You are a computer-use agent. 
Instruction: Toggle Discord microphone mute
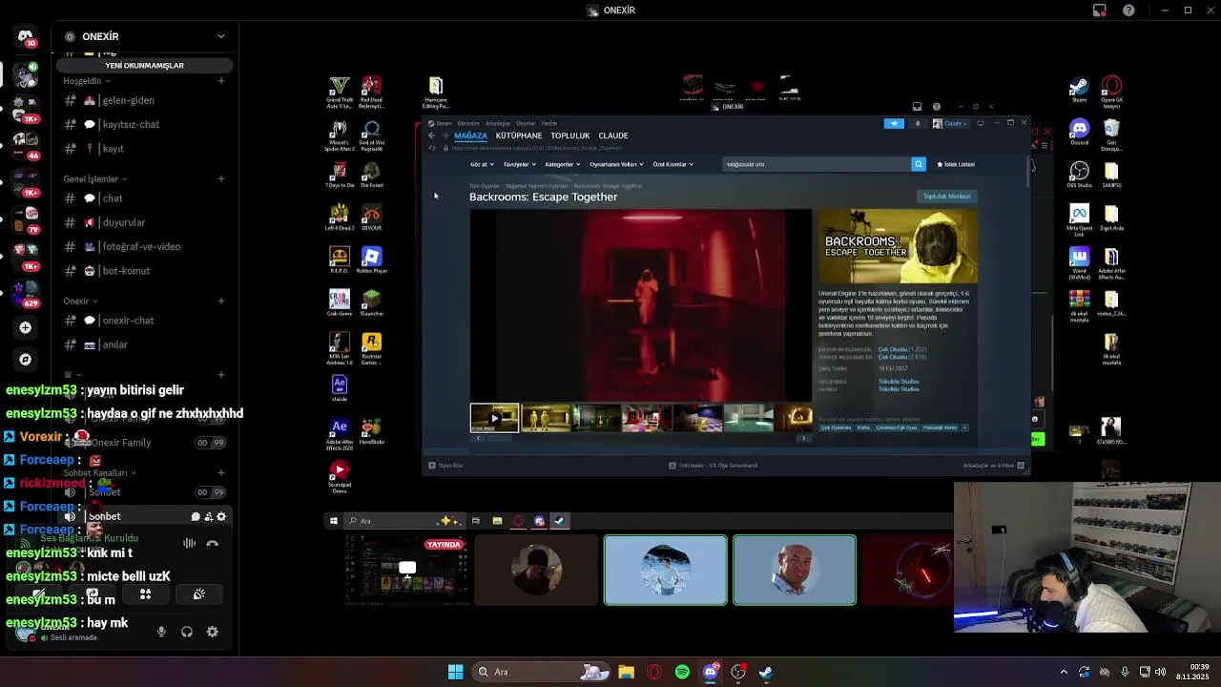pos(161,632)
